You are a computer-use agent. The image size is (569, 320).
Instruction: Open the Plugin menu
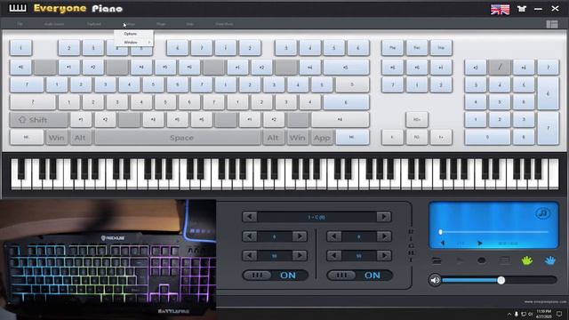161,24
